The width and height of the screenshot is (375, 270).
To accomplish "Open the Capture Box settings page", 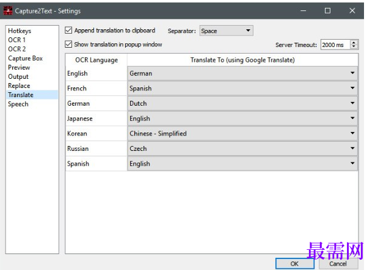I will click(x=32, y=59).
